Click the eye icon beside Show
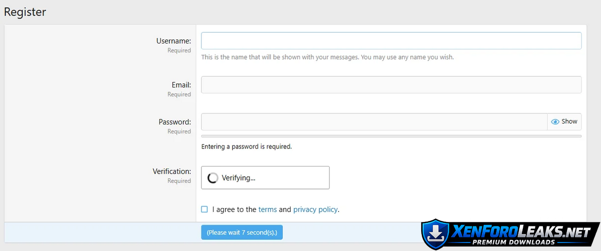601x251 pixels. point(555,121)
